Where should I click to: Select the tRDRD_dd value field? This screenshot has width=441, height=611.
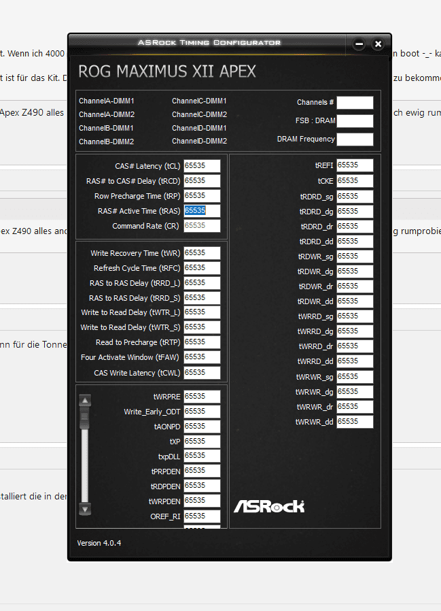coord(355,242)
